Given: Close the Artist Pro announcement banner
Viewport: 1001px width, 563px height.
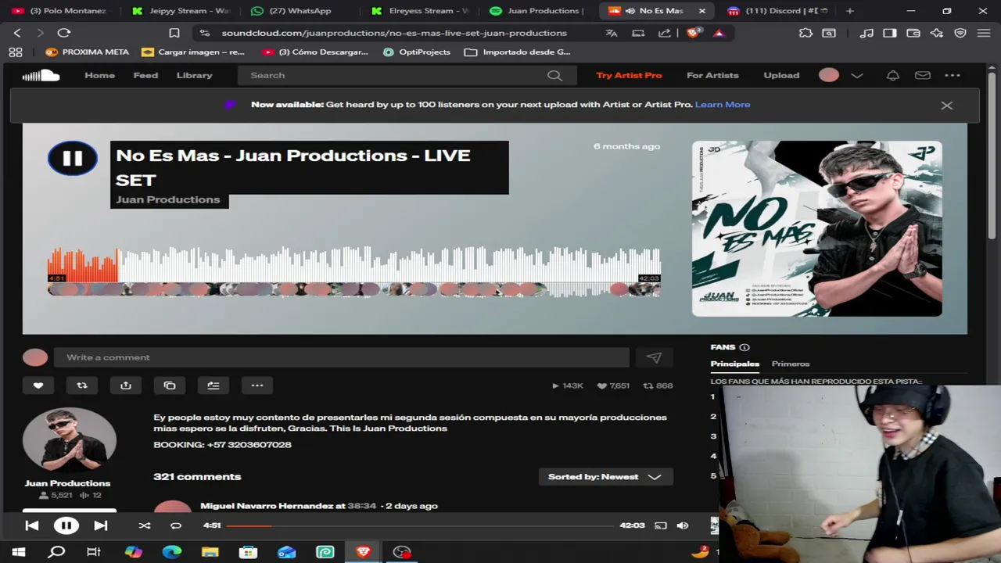Looking at the screenshot, I should point(946,105).
